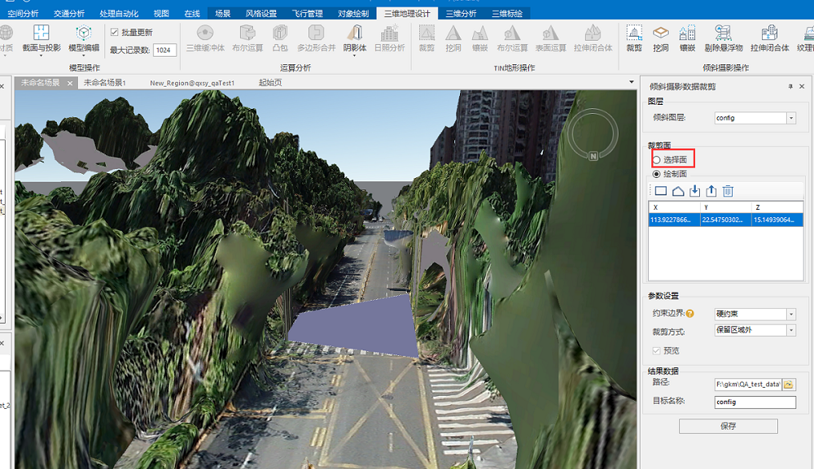
Task: Click the north compass in scene
Action: [x=593, y=135]
